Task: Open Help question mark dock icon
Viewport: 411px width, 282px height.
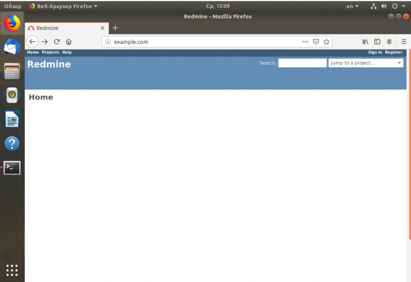Action: (12, 143)
